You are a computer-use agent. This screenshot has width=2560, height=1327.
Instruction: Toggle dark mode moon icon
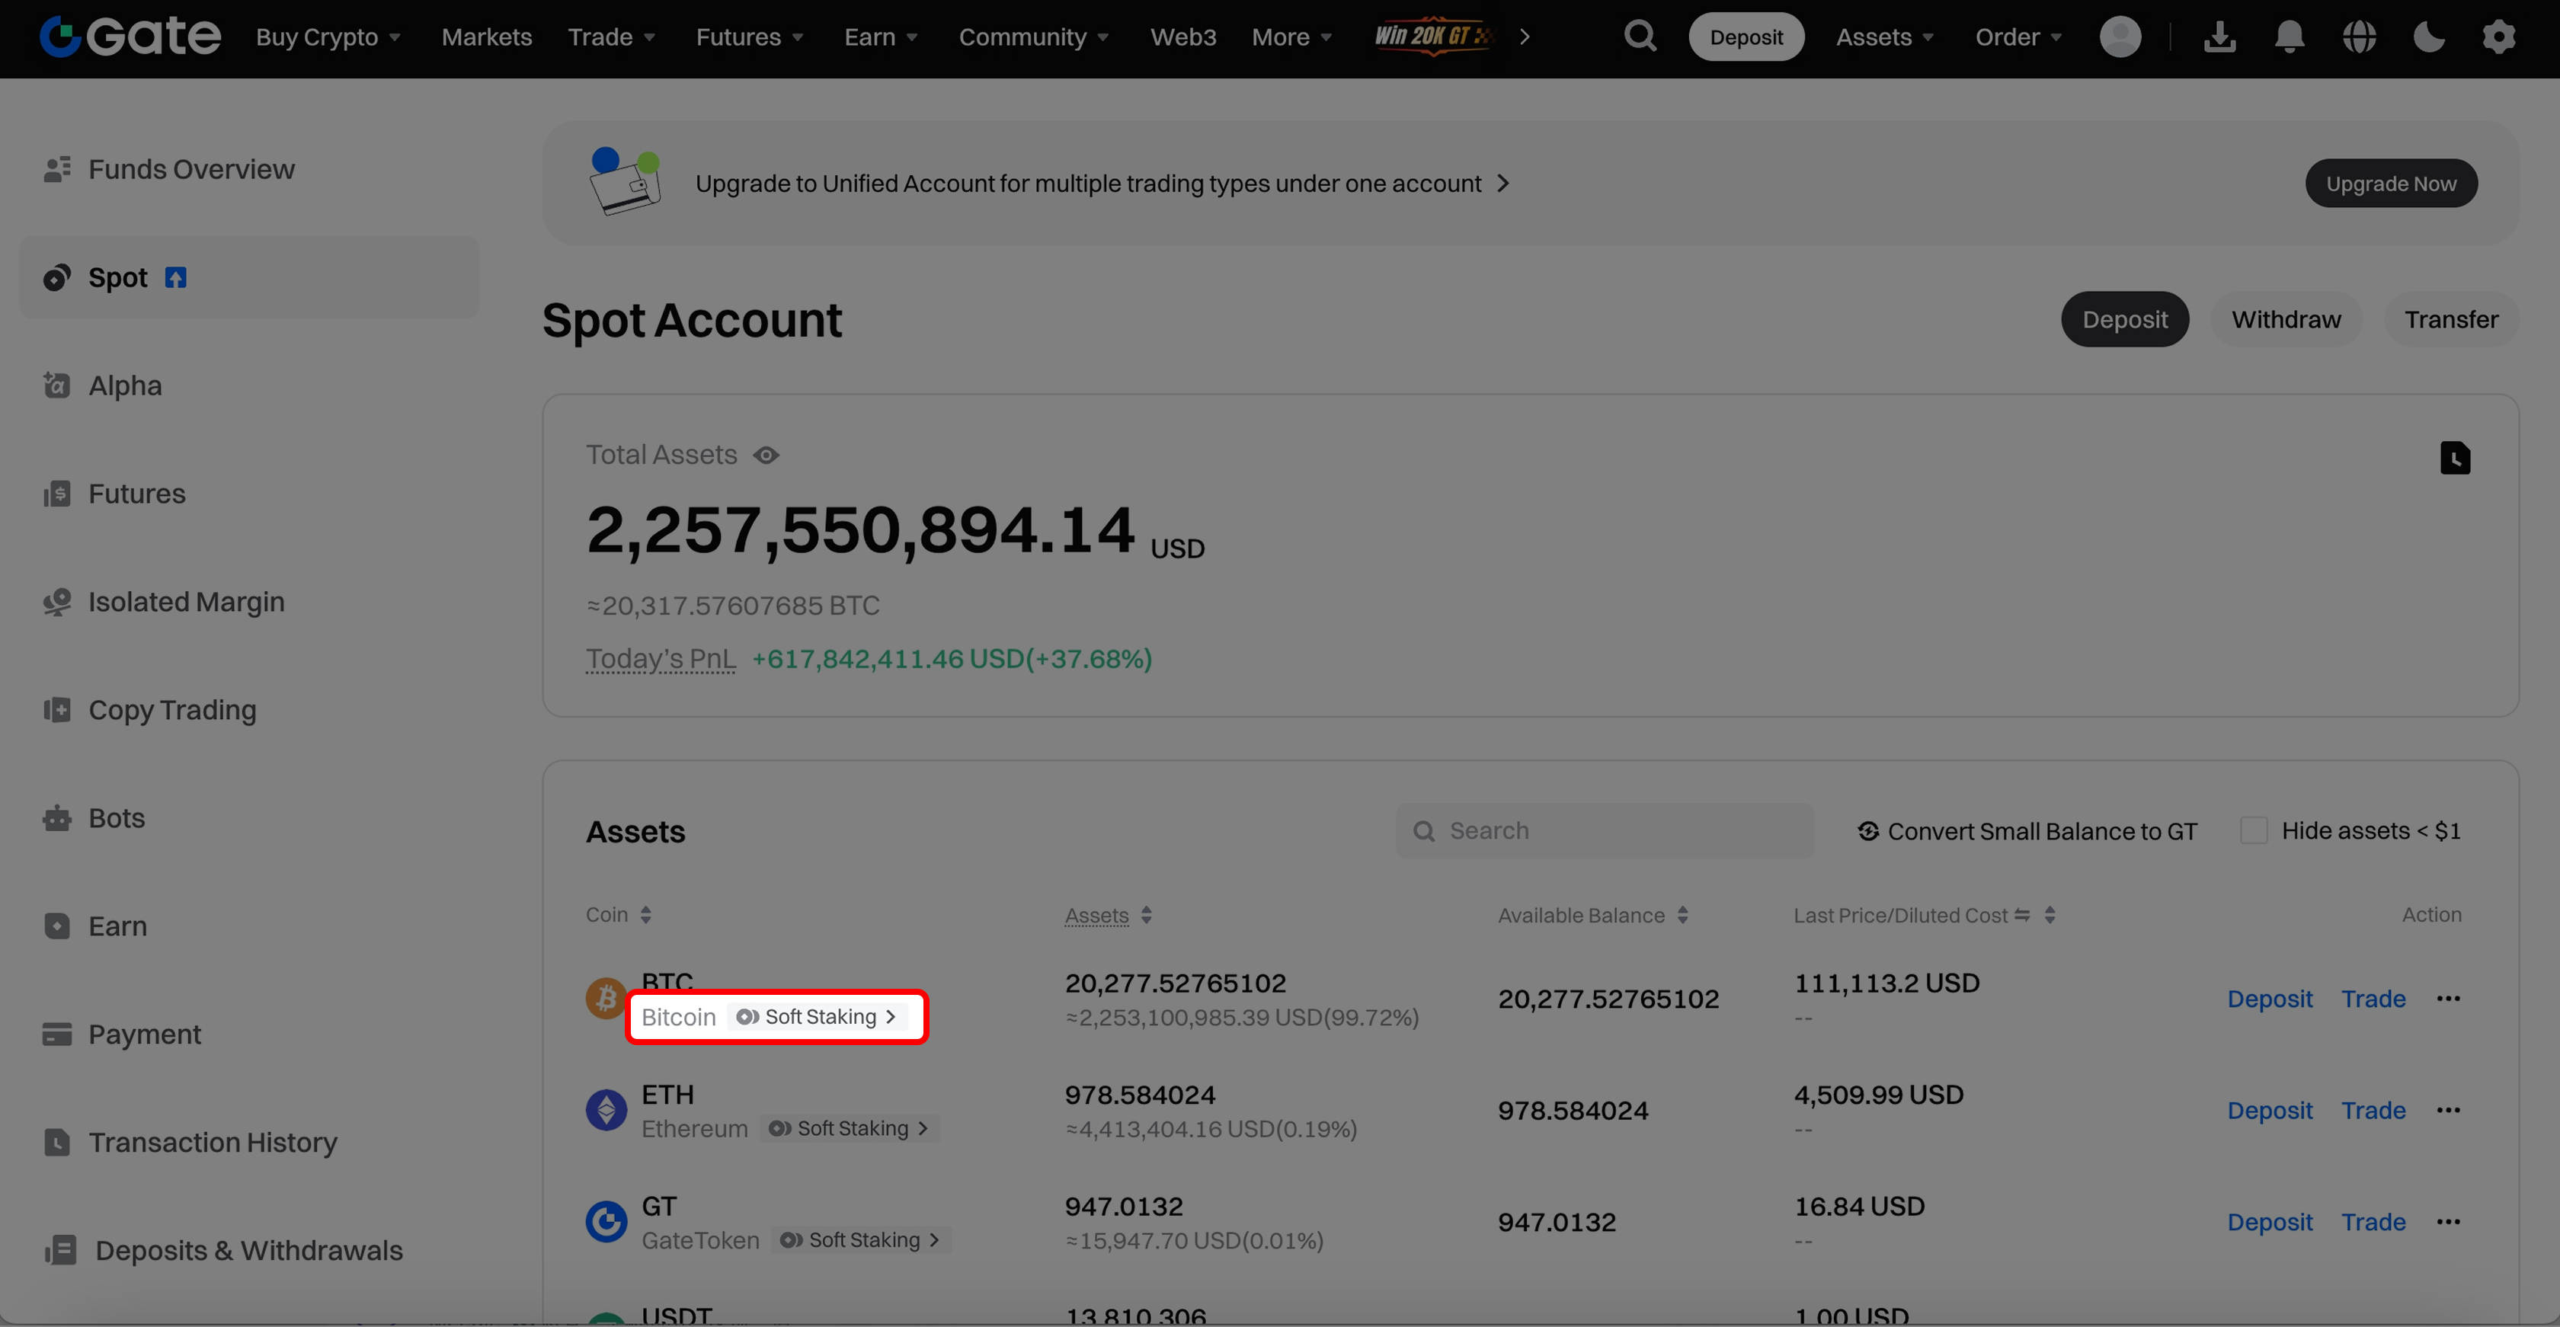pos(2429,38)
